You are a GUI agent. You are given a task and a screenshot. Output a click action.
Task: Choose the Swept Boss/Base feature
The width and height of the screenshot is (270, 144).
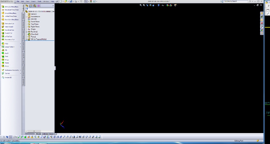(x=9, y=13)
